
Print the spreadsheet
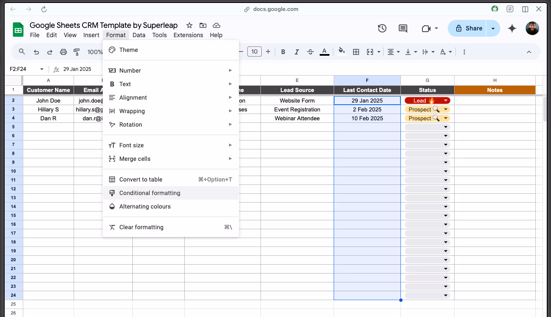coord(63,52)
